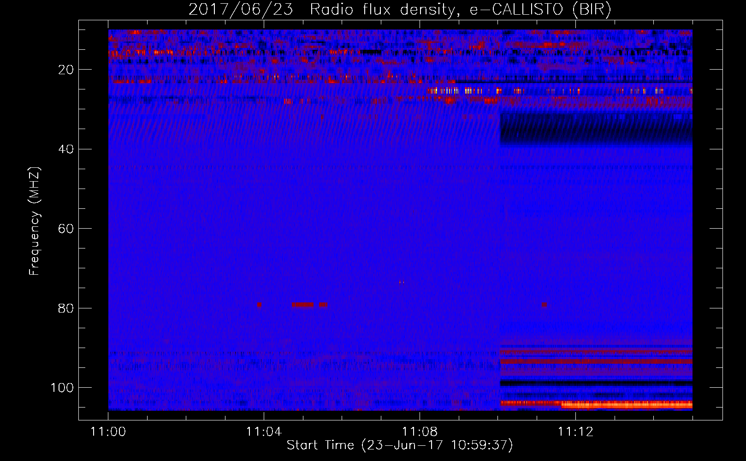The image size is (746, 461).
Task: Click the long red dash segment at 80 MHz
Action: 302,305
